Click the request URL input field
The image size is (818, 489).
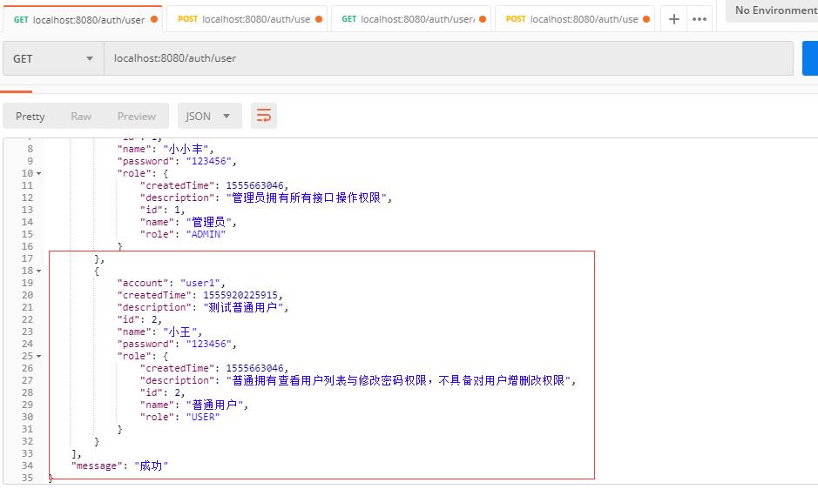(x=449, y=58)
